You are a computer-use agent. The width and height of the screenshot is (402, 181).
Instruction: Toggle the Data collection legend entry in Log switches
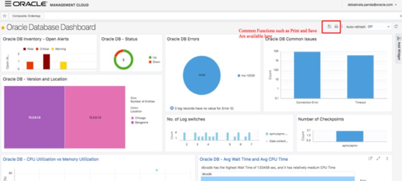tap(277, 141)
